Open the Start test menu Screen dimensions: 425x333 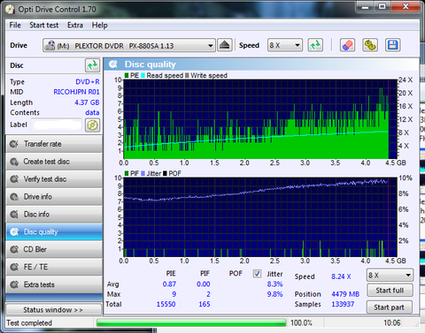44,26
